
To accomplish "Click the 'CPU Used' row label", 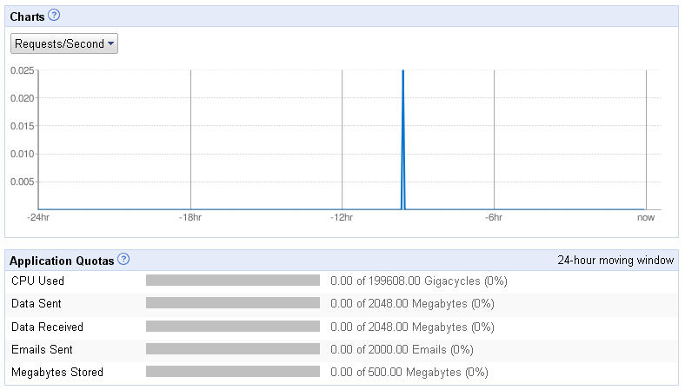I will [37, 281].
